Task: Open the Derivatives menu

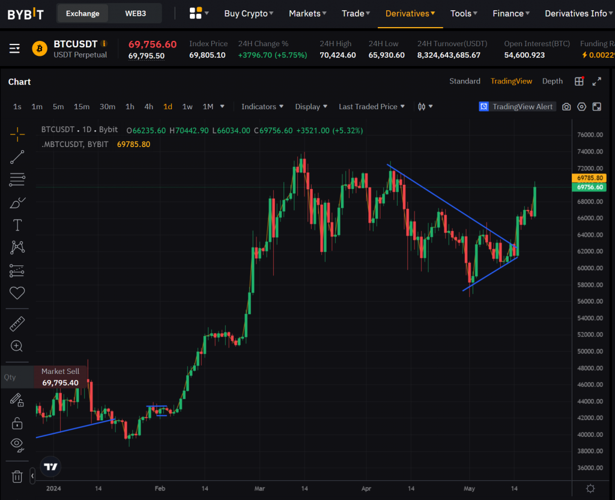Action: (x=410, y=13)
